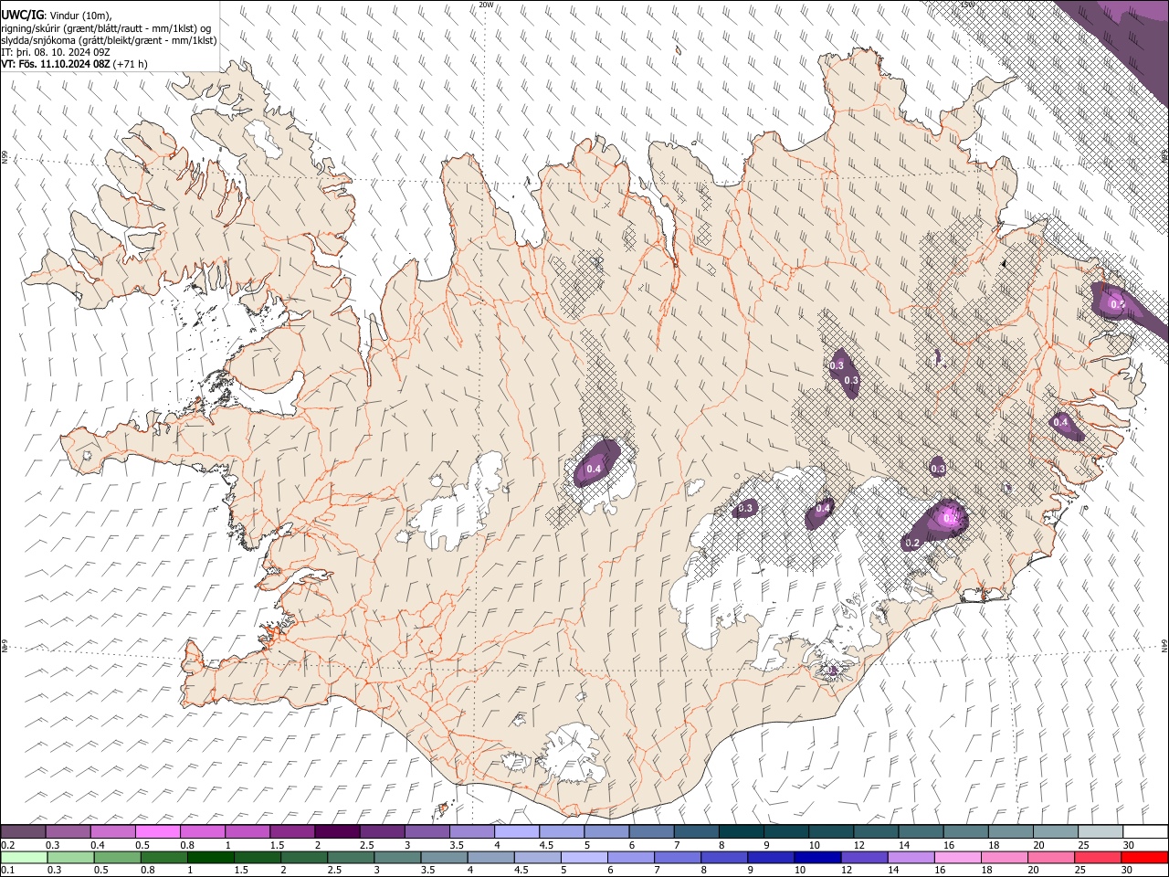Click the 'UWC/IG: Vindur (10m)' title line

[x=57, y=15]
